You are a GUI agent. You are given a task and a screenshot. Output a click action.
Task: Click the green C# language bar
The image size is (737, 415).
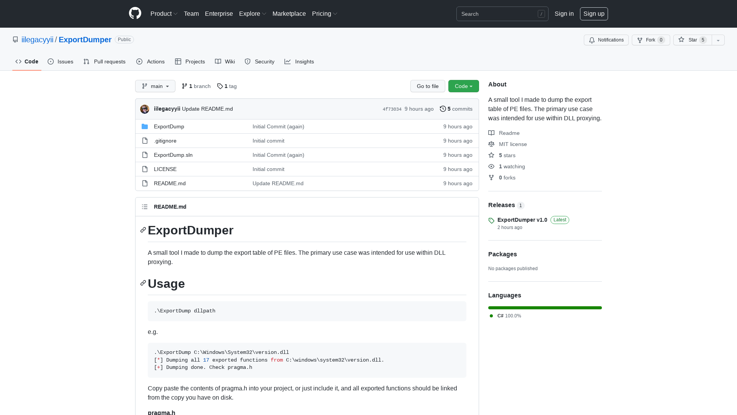[545, 308]
